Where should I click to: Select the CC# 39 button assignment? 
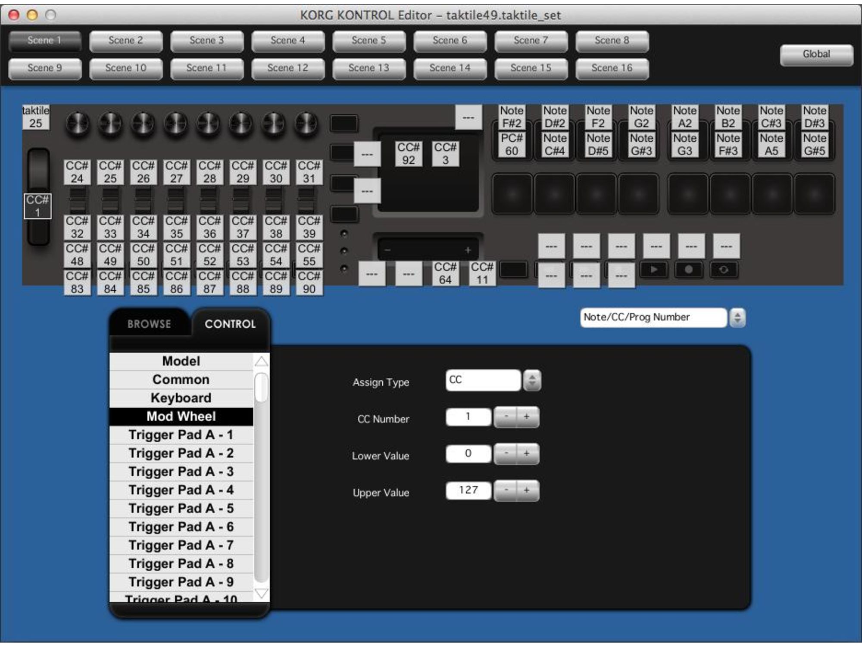click(309, 227)
